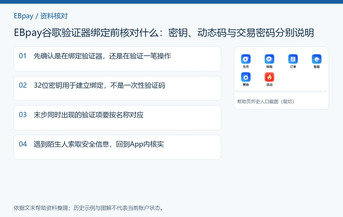343x217 pixels.
Task: Tap the 充币 deposit icon
Action: [246, 59]
